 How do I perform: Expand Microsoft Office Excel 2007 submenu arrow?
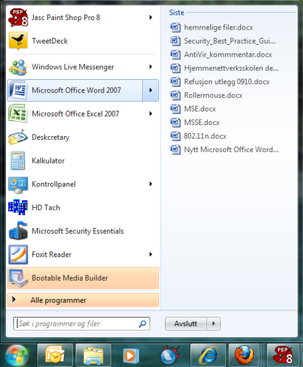coord(151,114)
